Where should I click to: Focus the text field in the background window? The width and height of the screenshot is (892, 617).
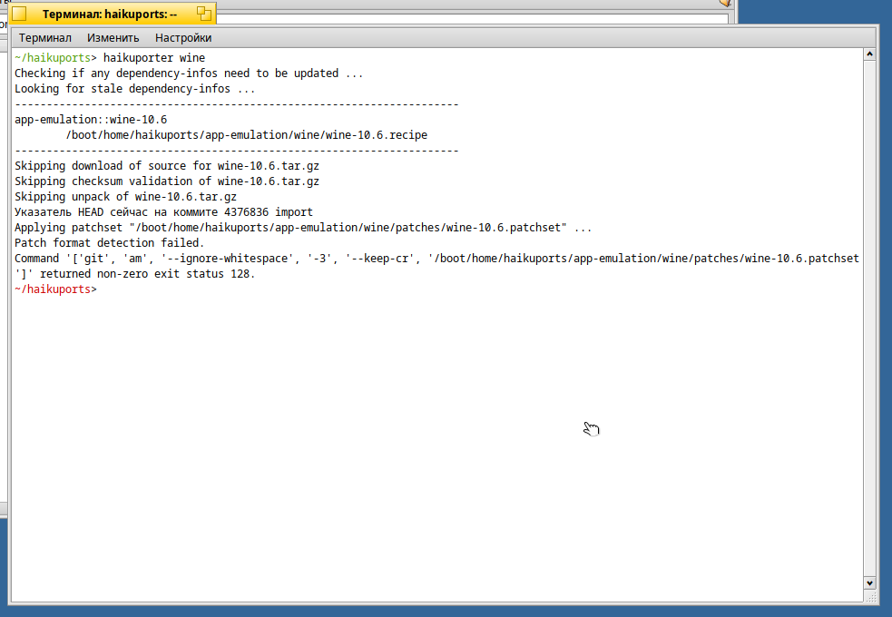(x=472, y=19)
